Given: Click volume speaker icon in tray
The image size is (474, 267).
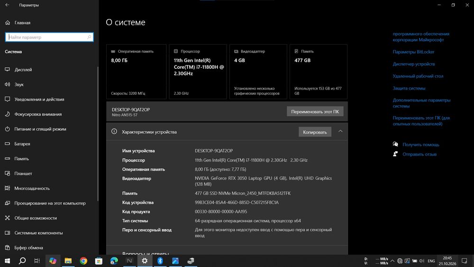Looking at the screenshot, I should 422,261.
